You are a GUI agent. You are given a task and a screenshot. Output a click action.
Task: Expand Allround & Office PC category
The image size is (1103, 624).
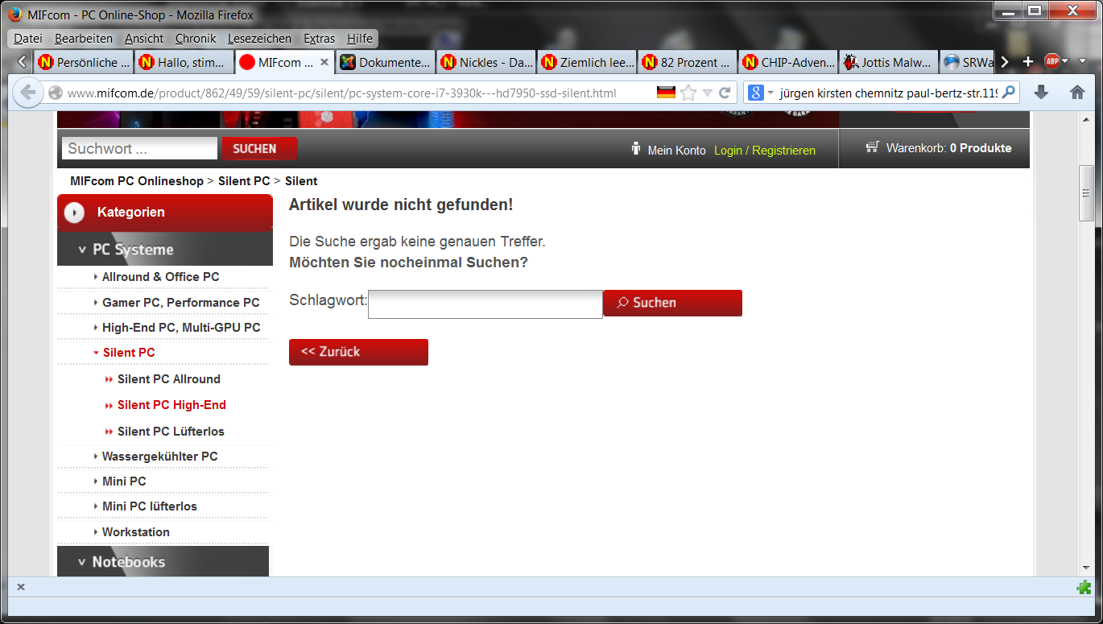point(161,277)
